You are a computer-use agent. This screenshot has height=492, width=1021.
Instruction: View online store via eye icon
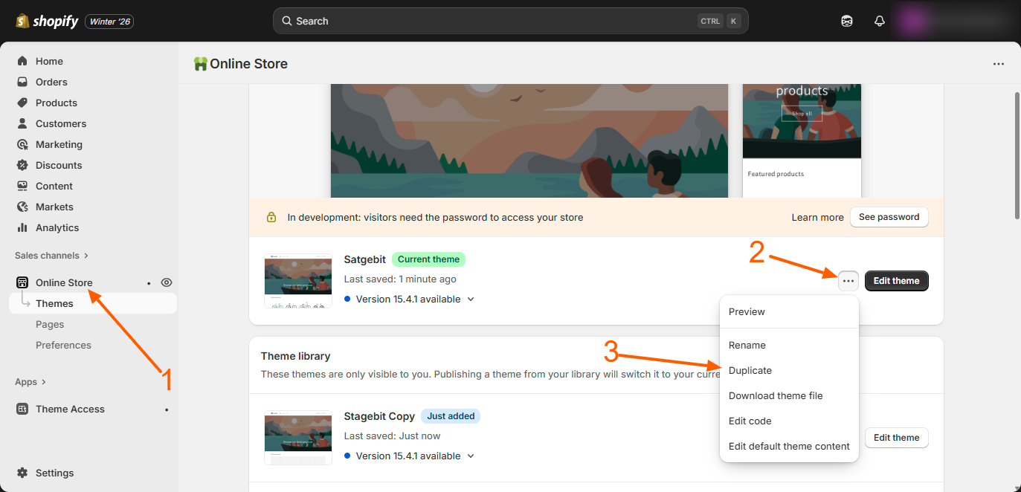tap(167, 282)
